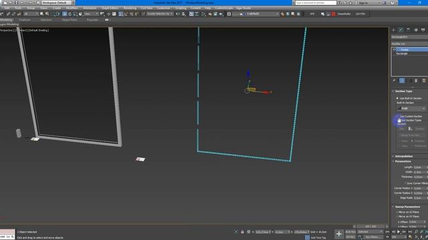Click the save file icon in title bar
The width and height of the screenshot is (428, 240).
(x=17, y=3)
